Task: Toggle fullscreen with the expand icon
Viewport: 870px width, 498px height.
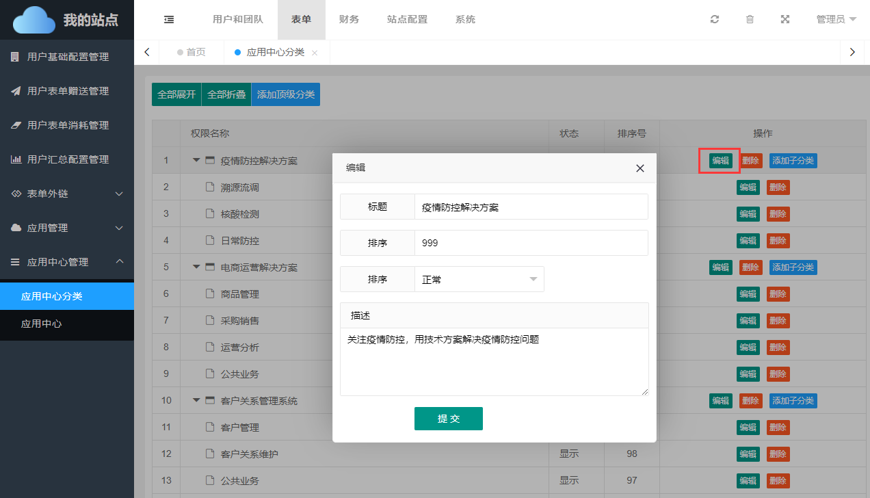Action: 785,19
